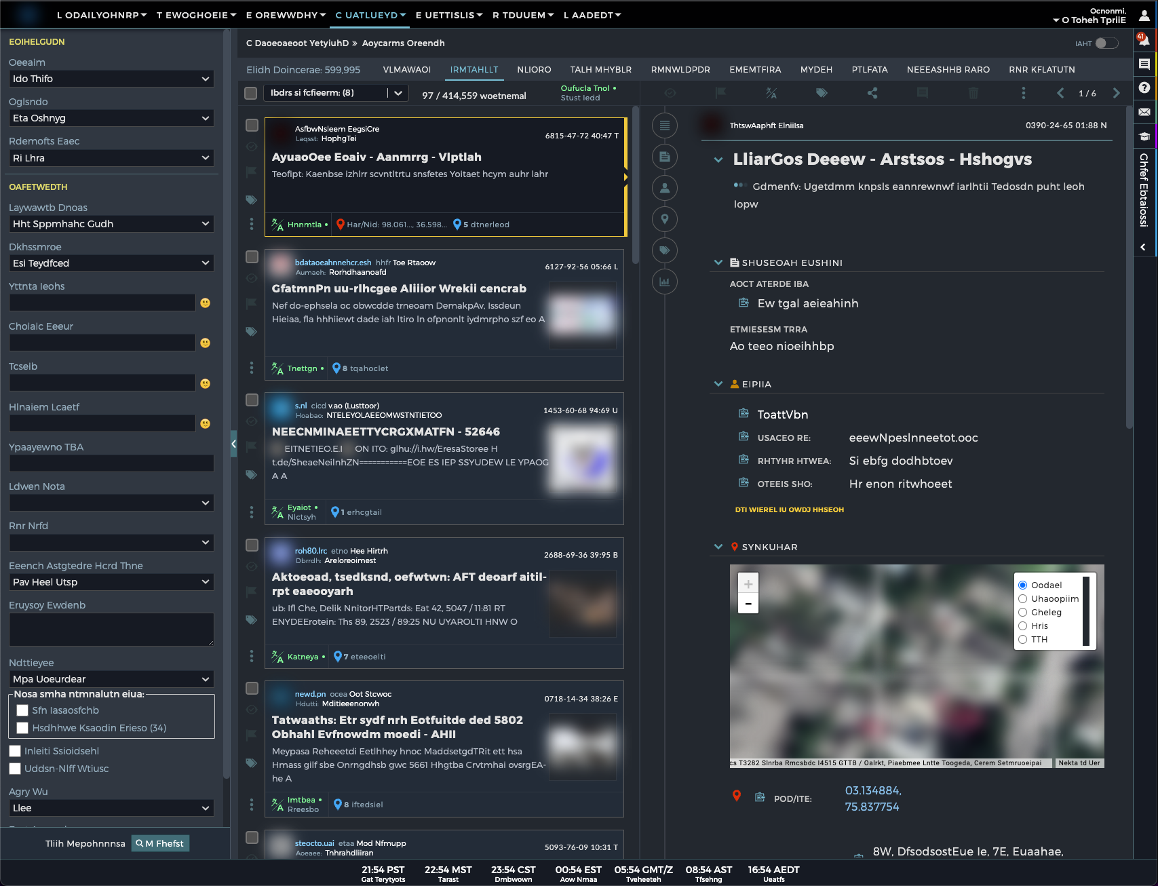Screen dimensions: 1158x886
Task: Open Ibdrs si fcfieerm sort dropdown
Action: pos(336,93)
